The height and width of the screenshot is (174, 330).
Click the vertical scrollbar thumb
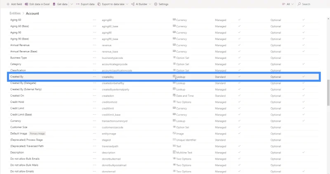coord(328,93)
